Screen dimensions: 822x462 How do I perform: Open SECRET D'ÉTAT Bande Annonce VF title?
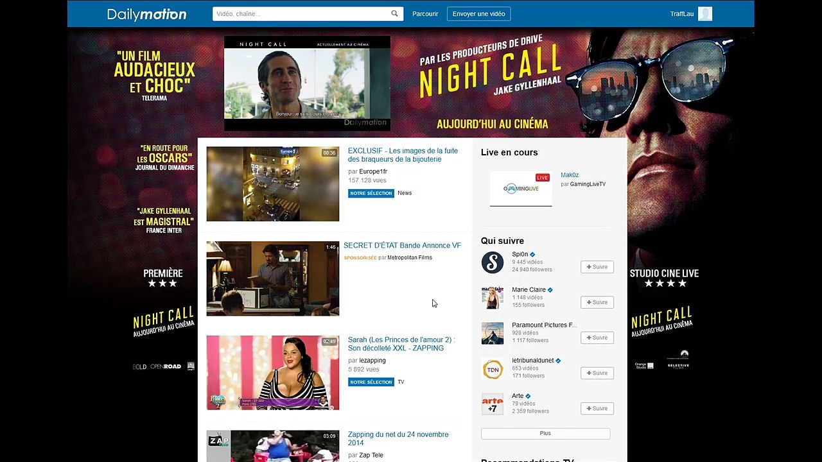click(x=402, y=245)
